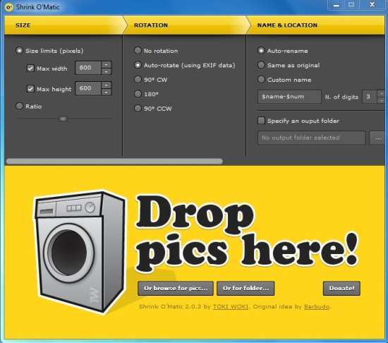Select Auto-rotate (using EXIF data)
Viewport: 388px width, 343px height.
[x=138, y=65]
